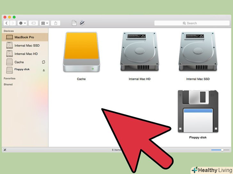
Task: Click the Automator robot icon in toolbar
Action: [x=82, y=23]
